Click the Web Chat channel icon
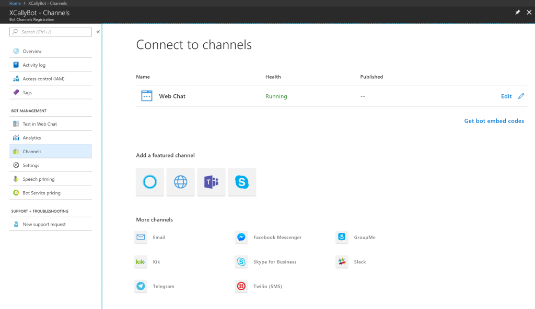Viewport: 535px width, 309px height. pos(147,96)
